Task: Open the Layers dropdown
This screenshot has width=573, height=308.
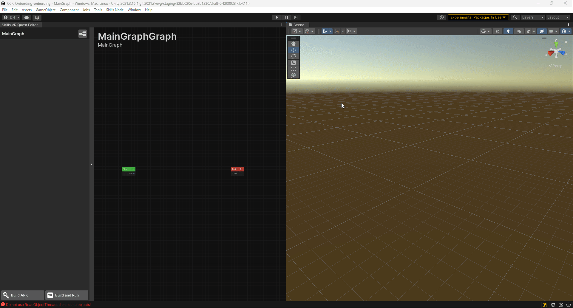Action: [x=533, y=17]
